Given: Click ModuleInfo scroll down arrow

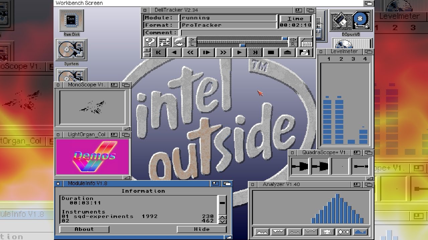Looking at the screenshot, I should [x=222, y=221].
